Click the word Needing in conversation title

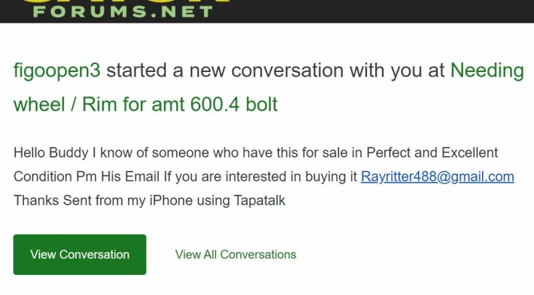(487, 71)
